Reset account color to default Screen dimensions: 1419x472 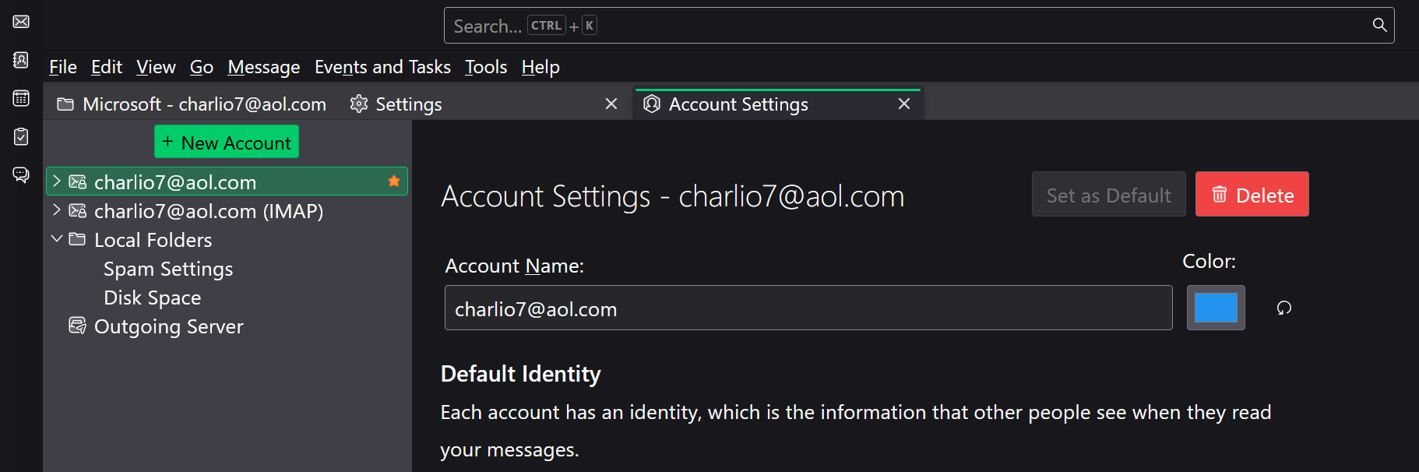point(1284,308)
